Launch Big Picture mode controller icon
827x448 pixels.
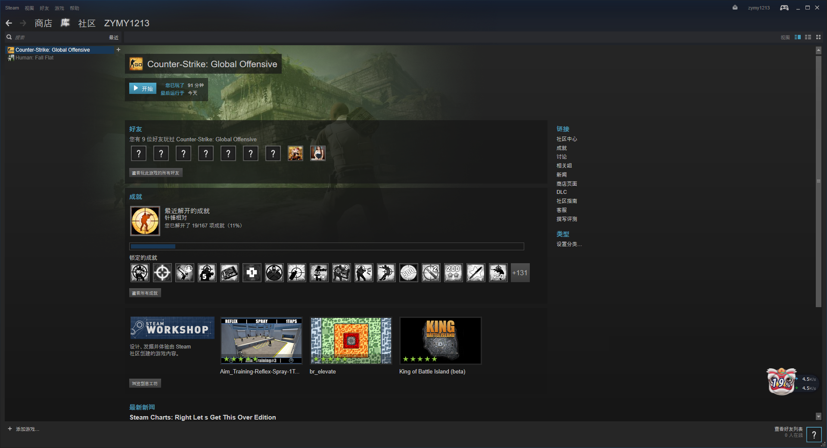click(x=784, y=8)
